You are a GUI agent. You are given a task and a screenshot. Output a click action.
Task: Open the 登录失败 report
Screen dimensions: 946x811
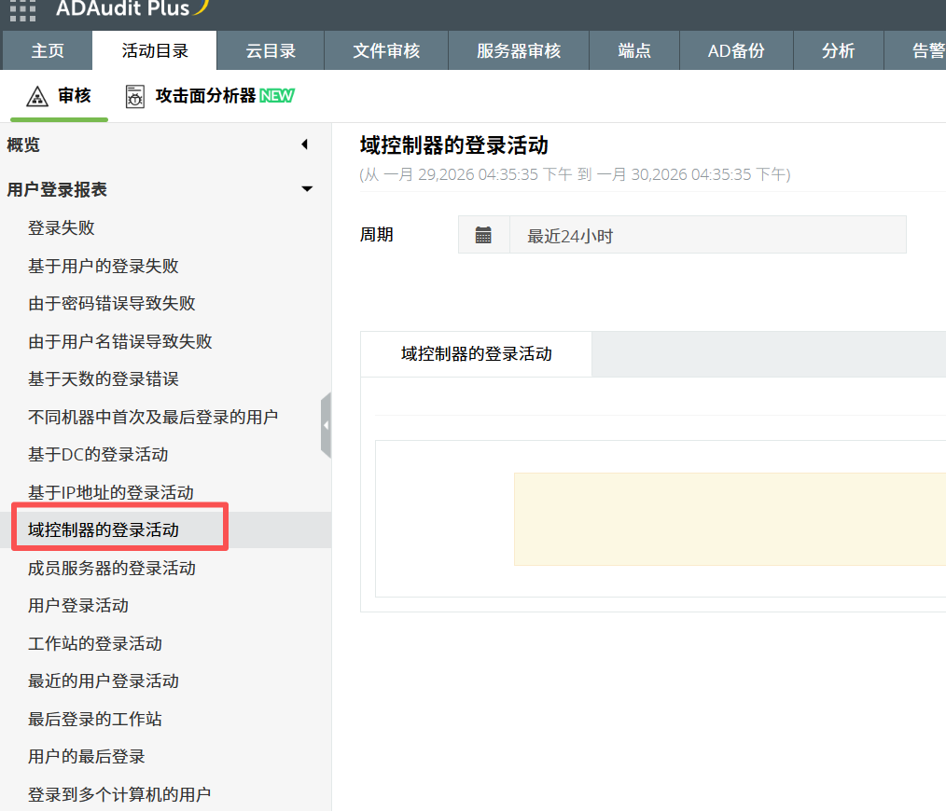point(62,228)
